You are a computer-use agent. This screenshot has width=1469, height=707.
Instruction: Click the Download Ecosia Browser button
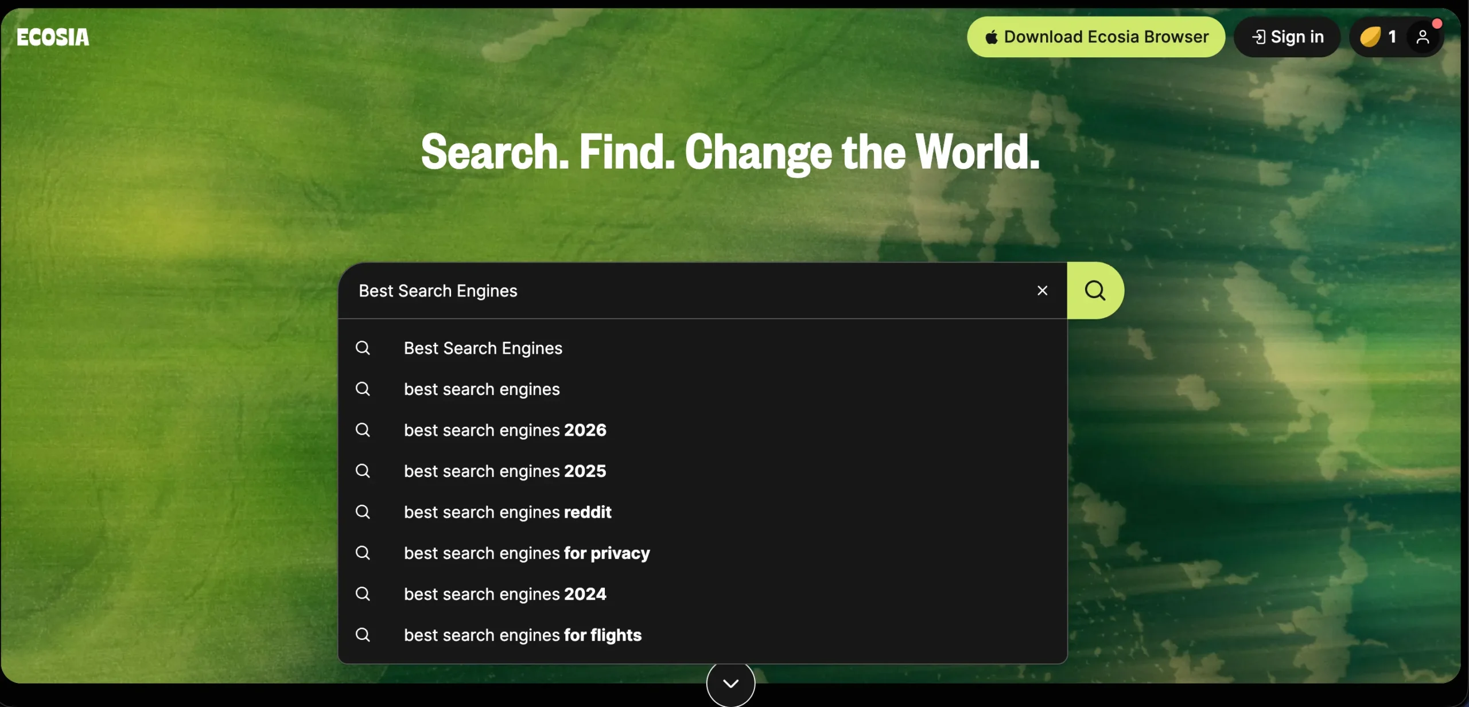pyautogui.click(x=1095, y=37)
